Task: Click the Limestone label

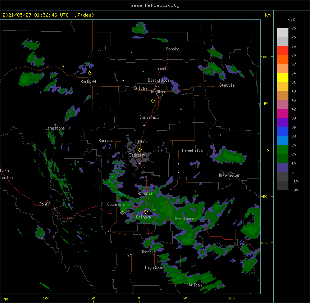Action: [55, 128]
